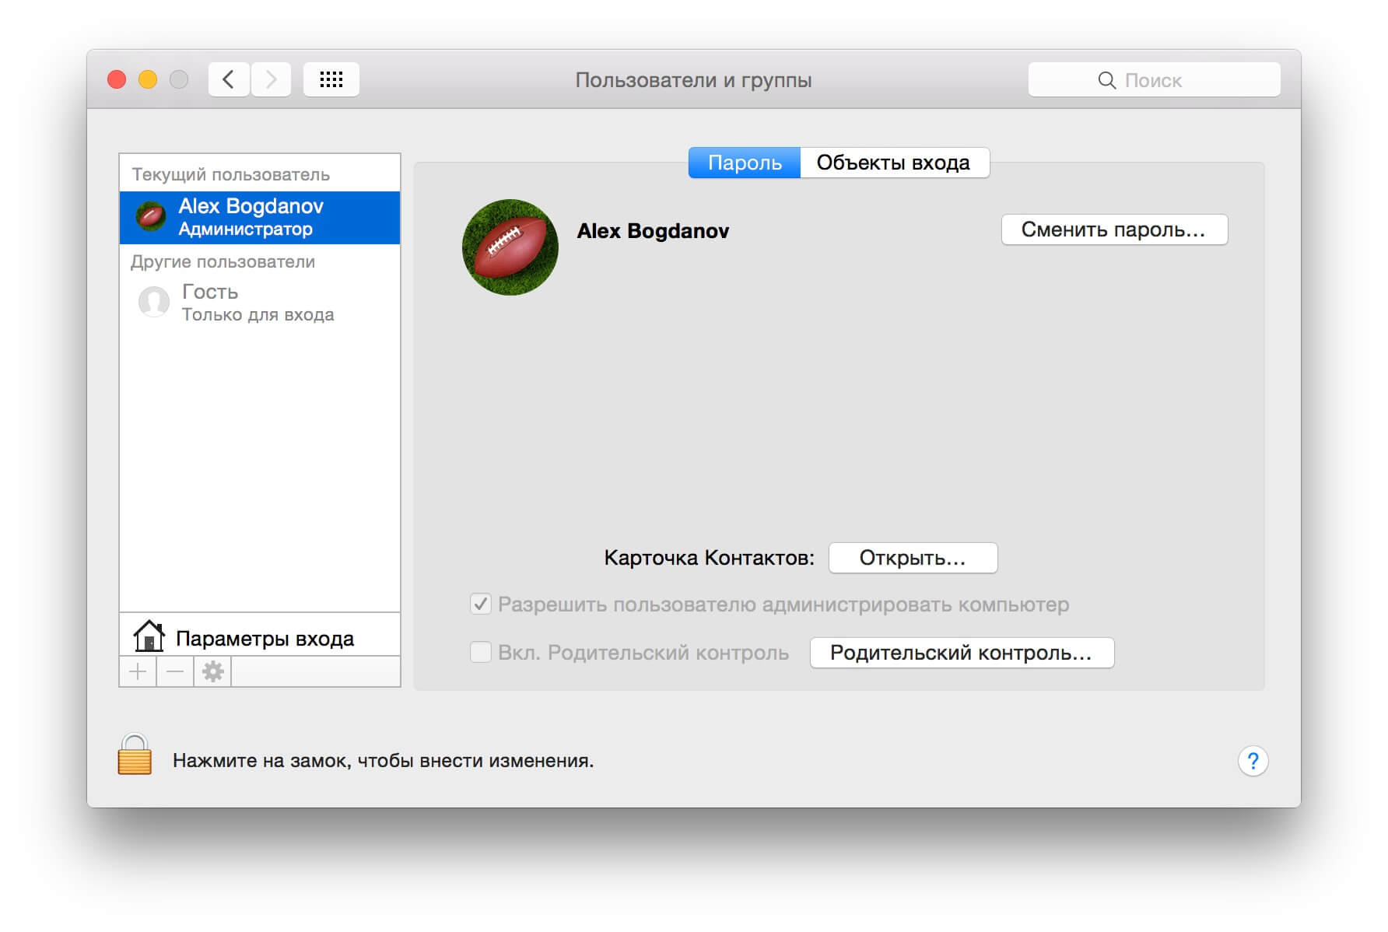
Task: Open help with the question mark button
Action: coord(1253,761)
